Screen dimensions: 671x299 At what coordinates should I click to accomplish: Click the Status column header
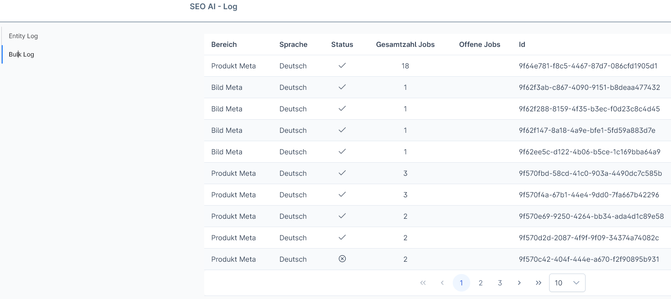coord(342,44)
